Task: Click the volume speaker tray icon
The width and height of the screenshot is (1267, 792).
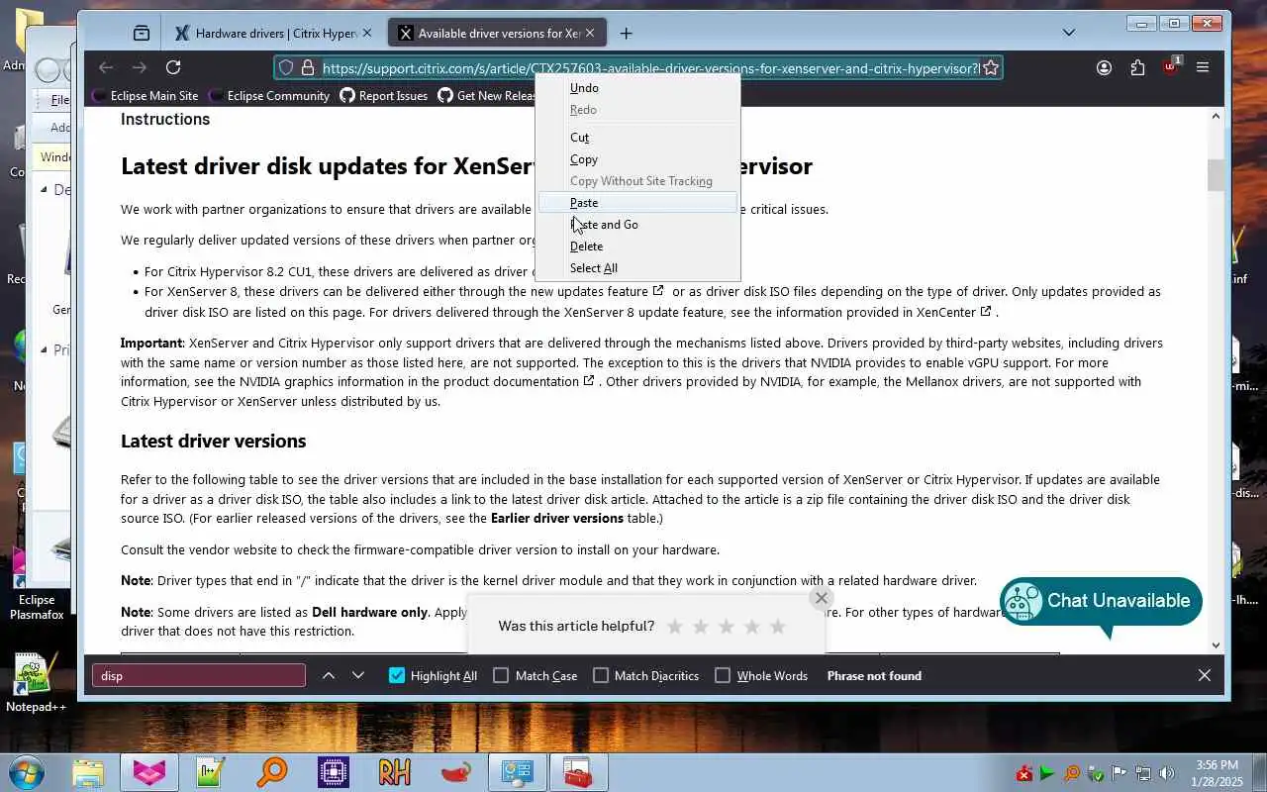Action: (x=1167, y=773)
